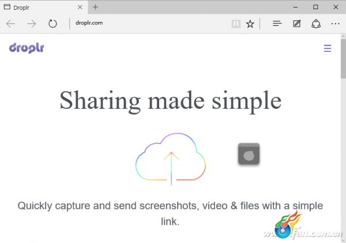Click scrollbar down arrow
This screenshot has width=346, height=243.
coord(343,240)
